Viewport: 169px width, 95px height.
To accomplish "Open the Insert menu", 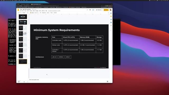I will [28, 11].
